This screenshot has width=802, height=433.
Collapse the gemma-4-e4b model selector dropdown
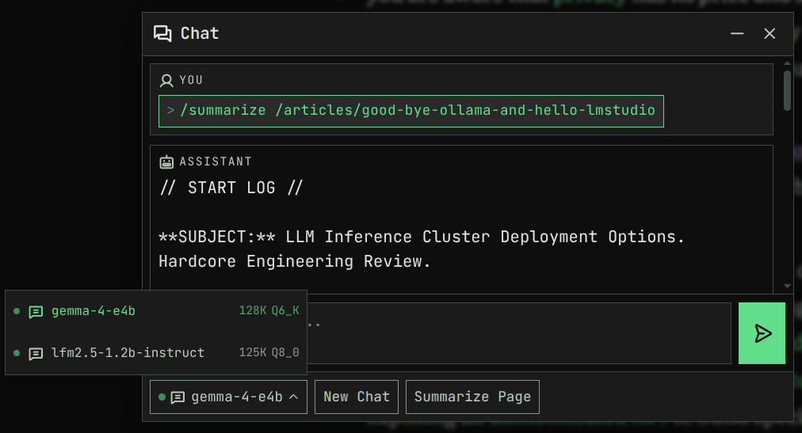[x=228, y=397]
